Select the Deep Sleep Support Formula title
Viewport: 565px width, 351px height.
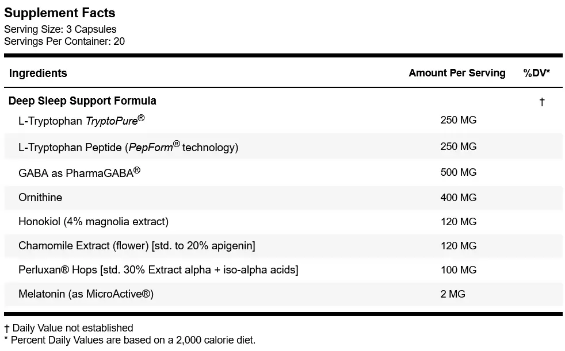point(82,101)
